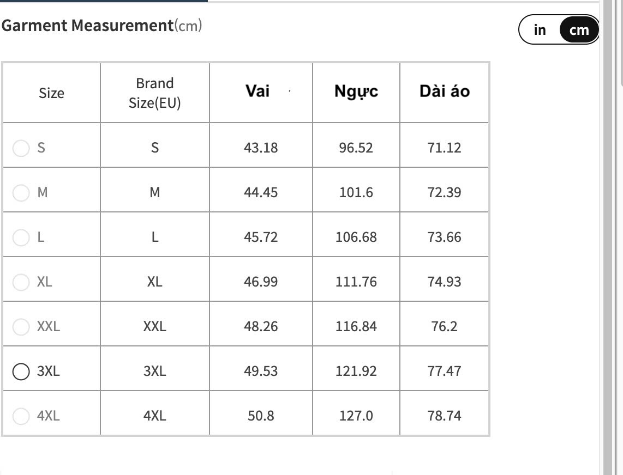Click the Vai column header
Image resolution: width=623 pixels, height=475 pixels.
(x=257, y=91)
